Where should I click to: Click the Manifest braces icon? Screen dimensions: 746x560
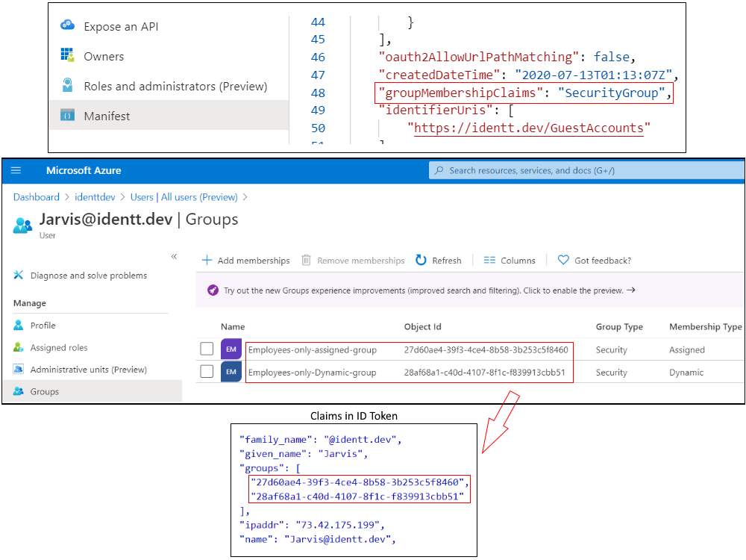68,115
